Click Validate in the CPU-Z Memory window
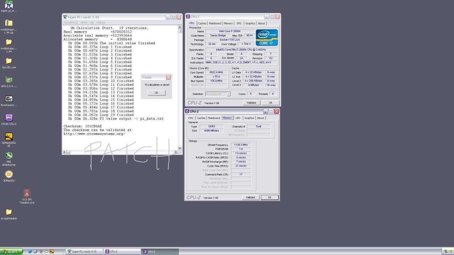The image size is (454, 255). point(250,197)
